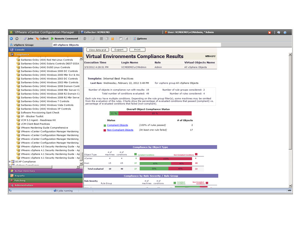Image resolution: width=300 pixels, height=225 pixels.
Task: Click View data grid button
Action: click(97, 50)
